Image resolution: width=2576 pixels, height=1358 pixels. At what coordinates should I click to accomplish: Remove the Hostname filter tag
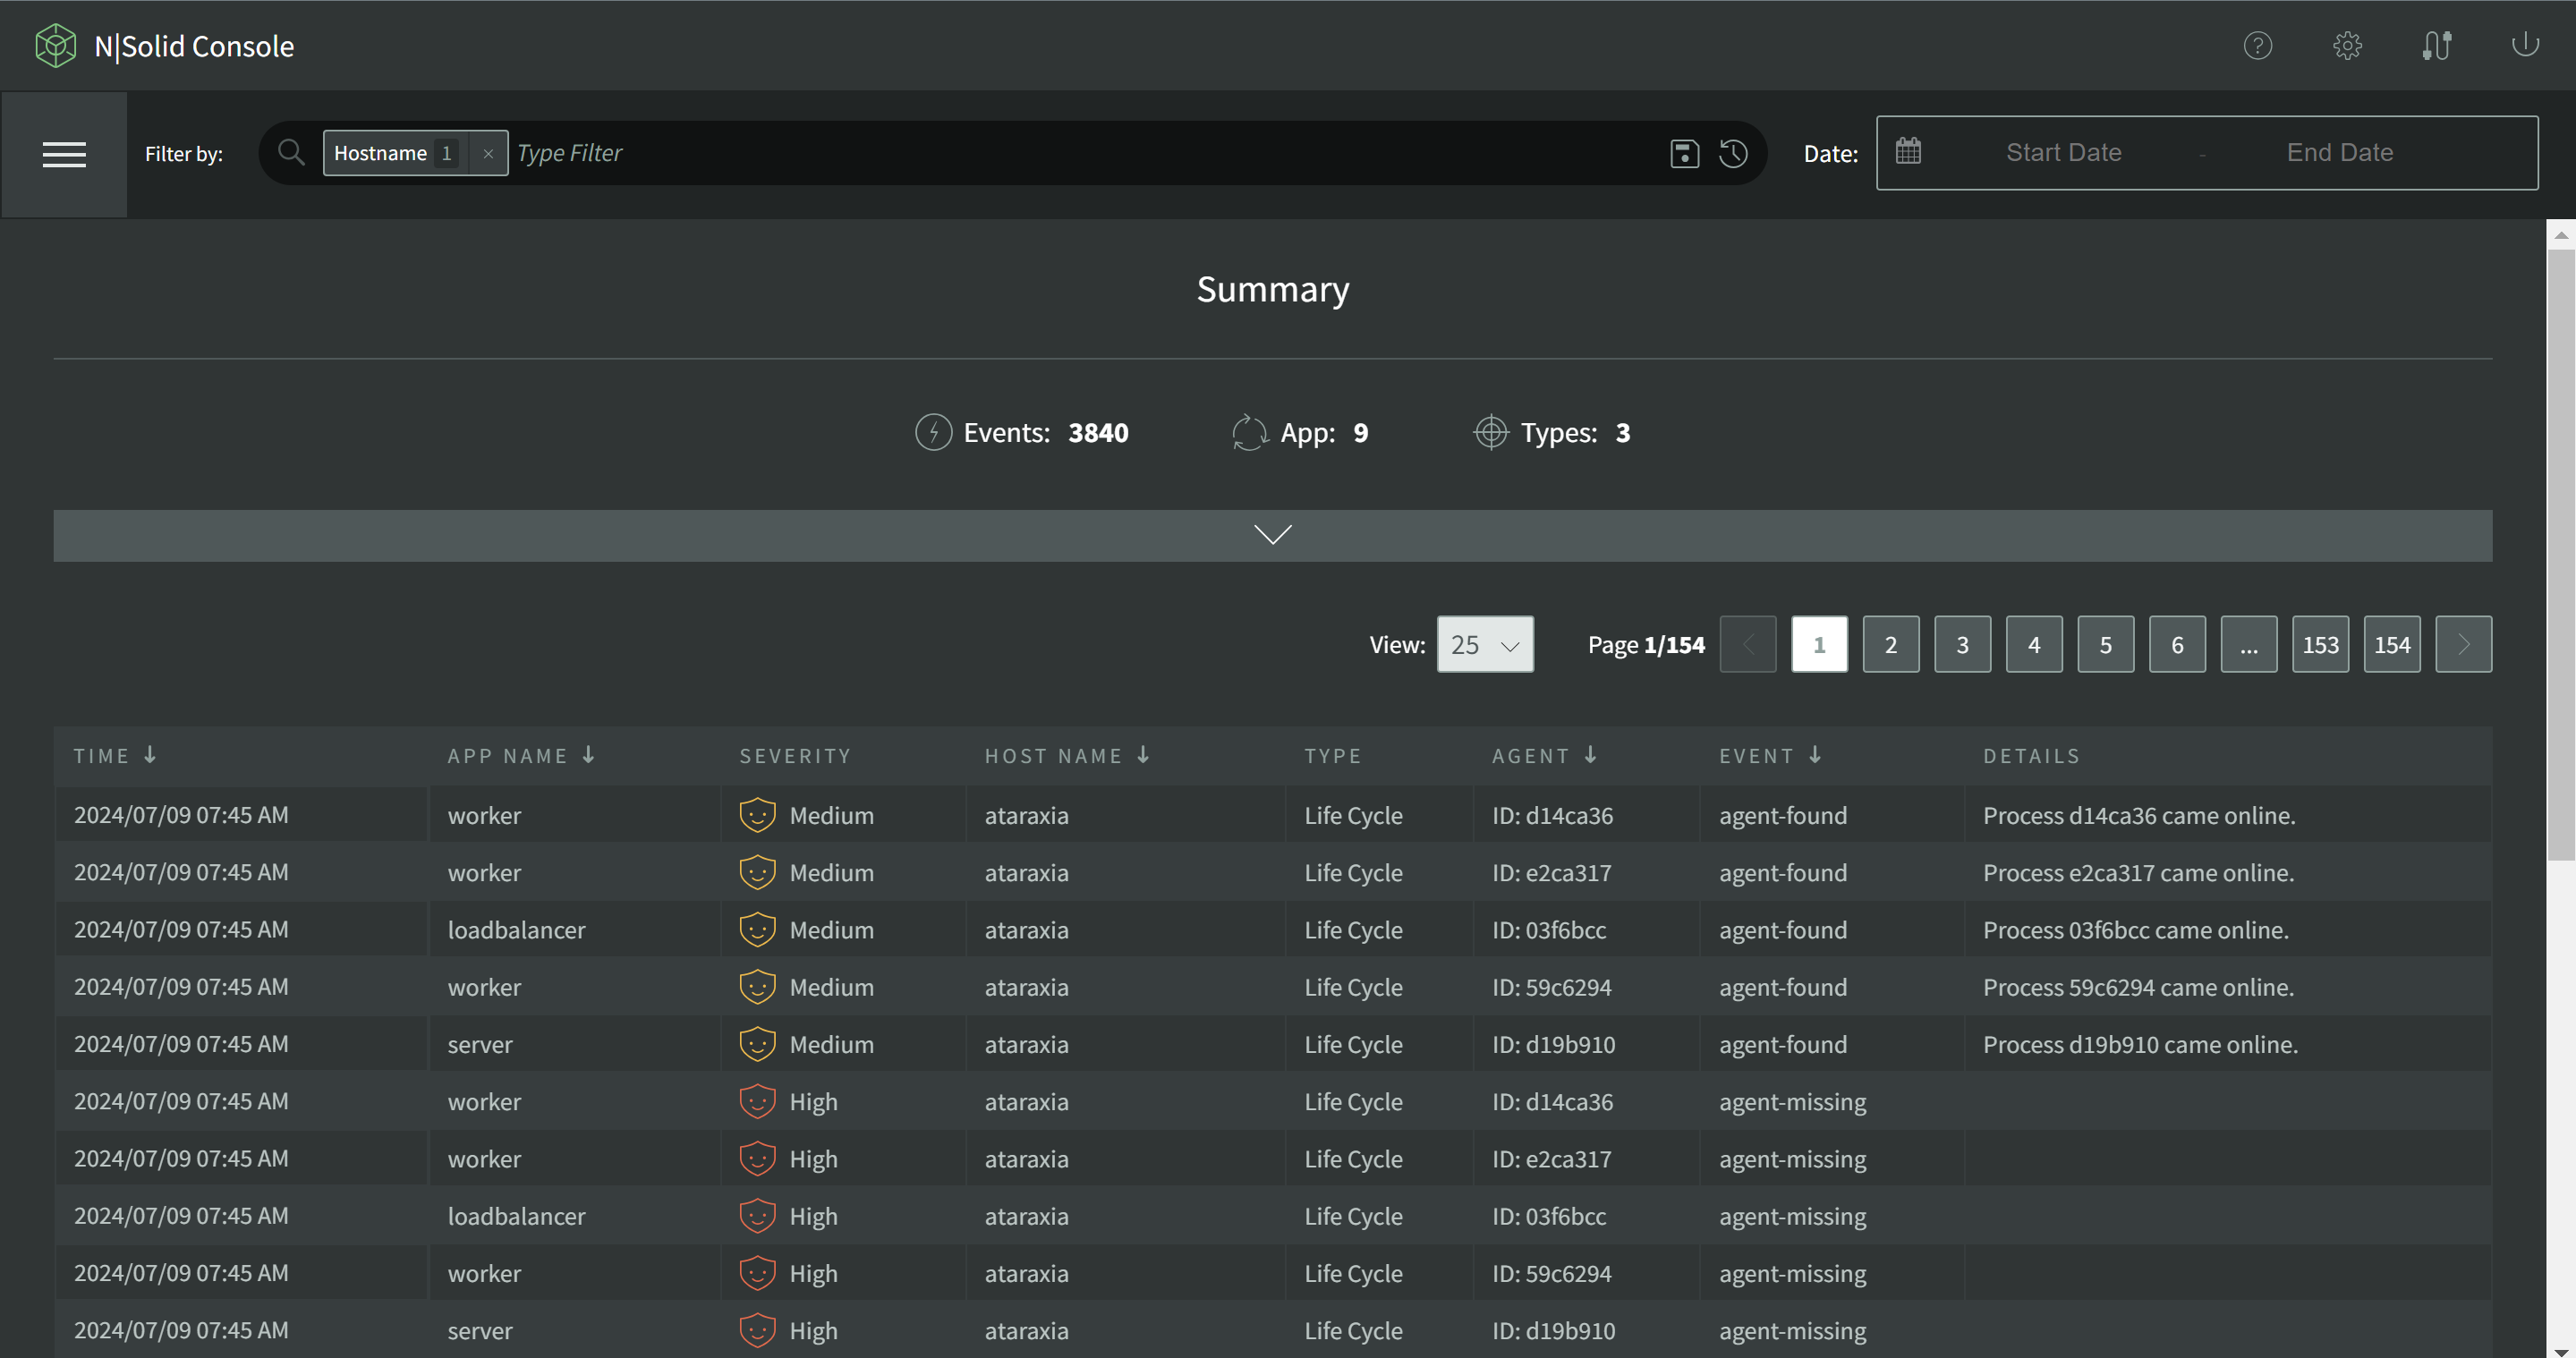point(488,153)
